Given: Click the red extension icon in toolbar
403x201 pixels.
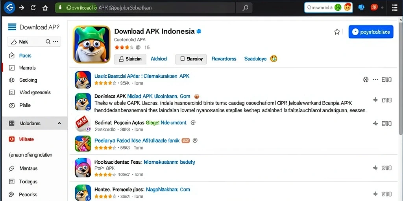Looking at the screenshot, I should (374, 8).
